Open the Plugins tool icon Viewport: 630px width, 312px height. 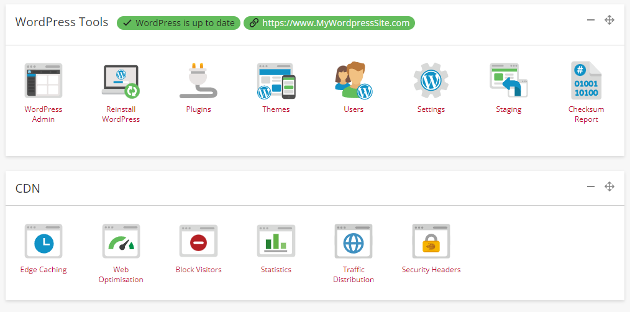coord(198,81)
